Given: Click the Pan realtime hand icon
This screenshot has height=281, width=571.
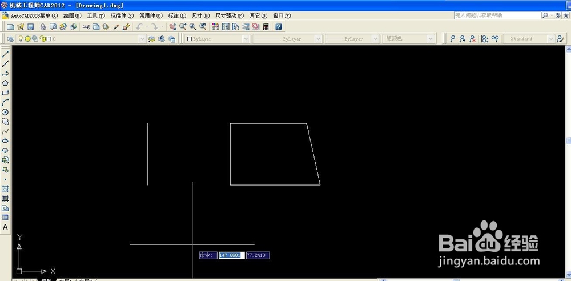Looking at the screenshot, I should point(172,27).
